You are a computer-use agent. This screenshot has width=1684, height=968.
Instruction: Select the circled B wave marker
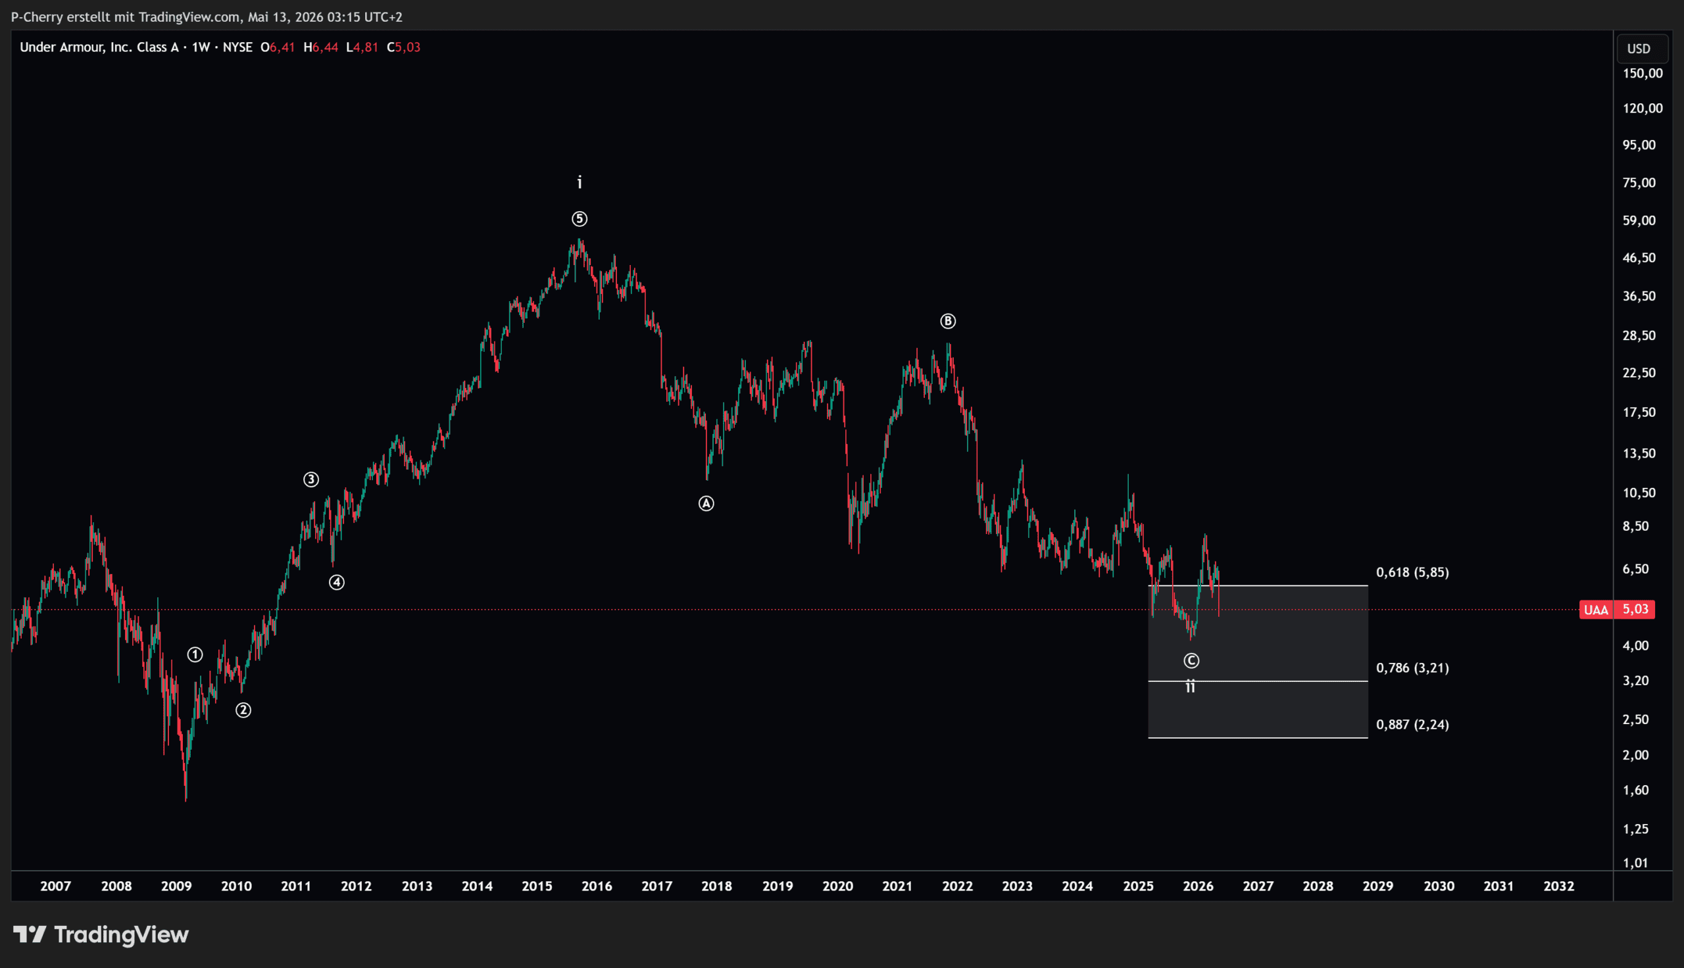tap(948, 321)
